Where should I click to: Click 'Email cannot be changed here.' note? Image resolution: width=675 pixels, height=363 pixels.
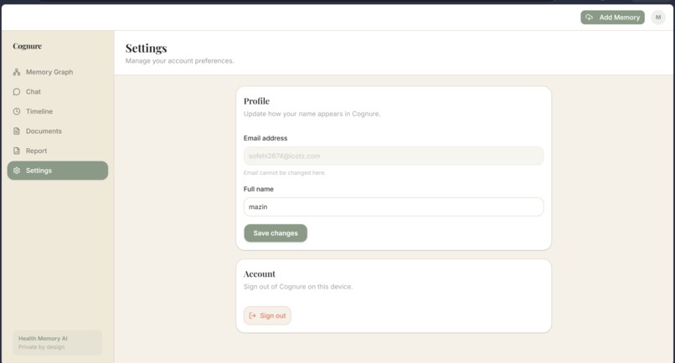[x=285, y=173]
